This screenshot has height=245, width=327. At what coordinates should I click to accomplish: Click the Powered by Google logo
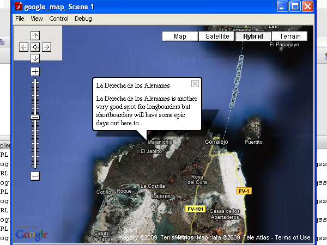(x=32, y=234)
